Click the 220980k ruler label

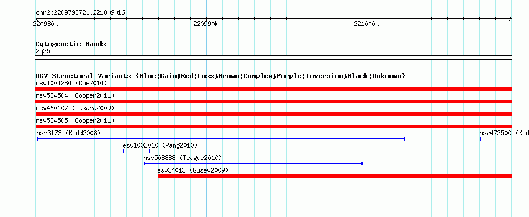[x=46, y=24]
